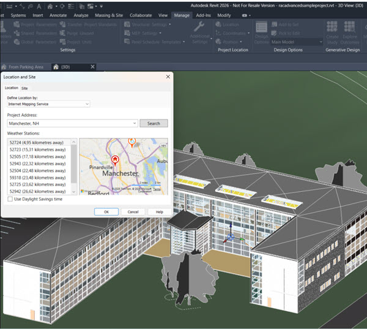
Task: Enable Use Daylight Savings time checkbox
Action: (10, 199)
